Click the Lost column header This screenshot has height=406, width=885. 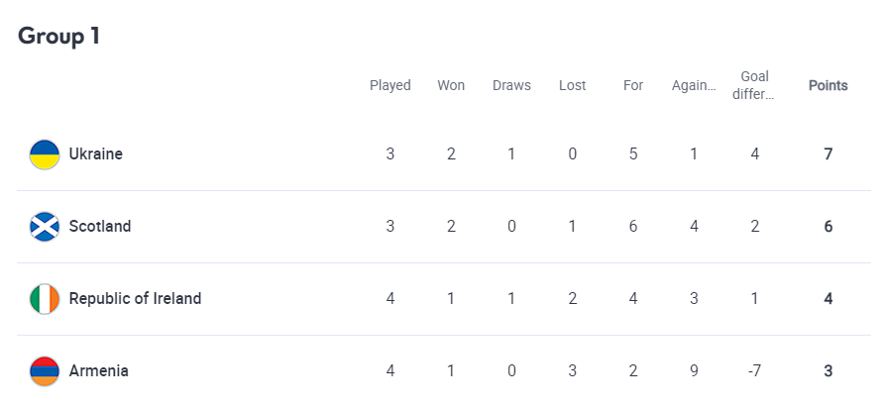(572, 85)
